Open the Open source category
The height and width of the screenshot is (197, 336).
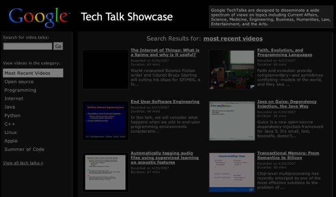click(x=19, y=82)
